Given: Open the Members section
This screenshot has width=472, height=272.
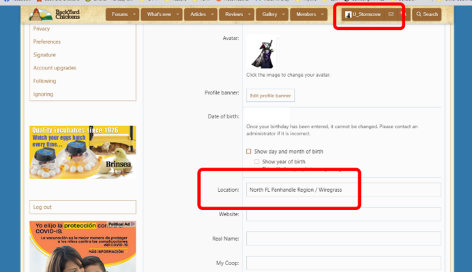Looking at the screenshot, I should [x=306, y=14].
